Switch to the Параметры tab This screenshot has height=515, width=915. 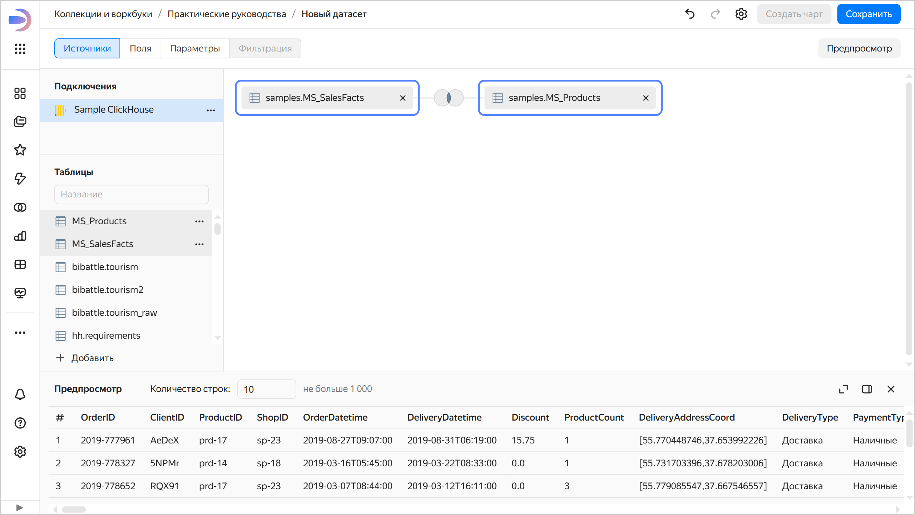click(195, 48)
